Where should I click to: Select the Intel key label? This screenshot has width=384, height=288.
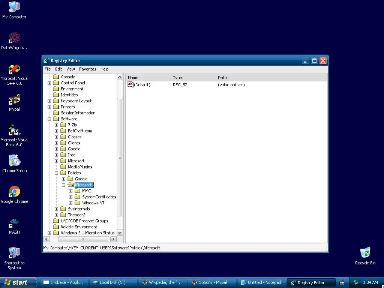click(x=72, y=155)
